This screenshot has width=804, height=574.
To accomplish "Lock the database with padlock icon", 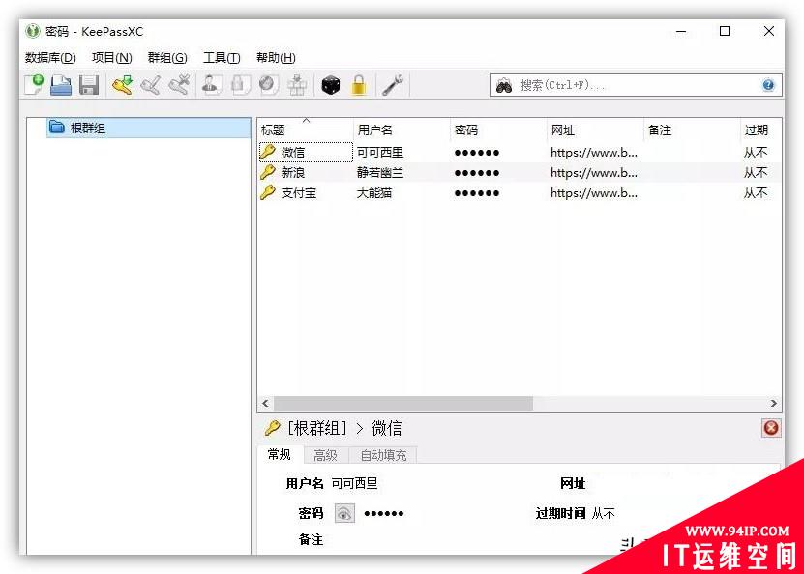I will 359,84.
